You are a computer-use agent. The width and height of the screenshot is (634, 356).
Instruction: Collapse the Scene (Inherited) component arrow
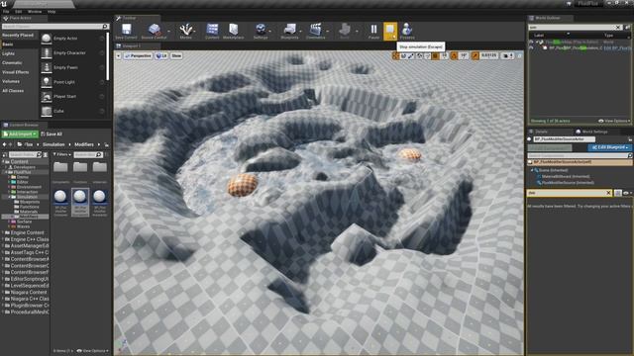coord(532,170)
